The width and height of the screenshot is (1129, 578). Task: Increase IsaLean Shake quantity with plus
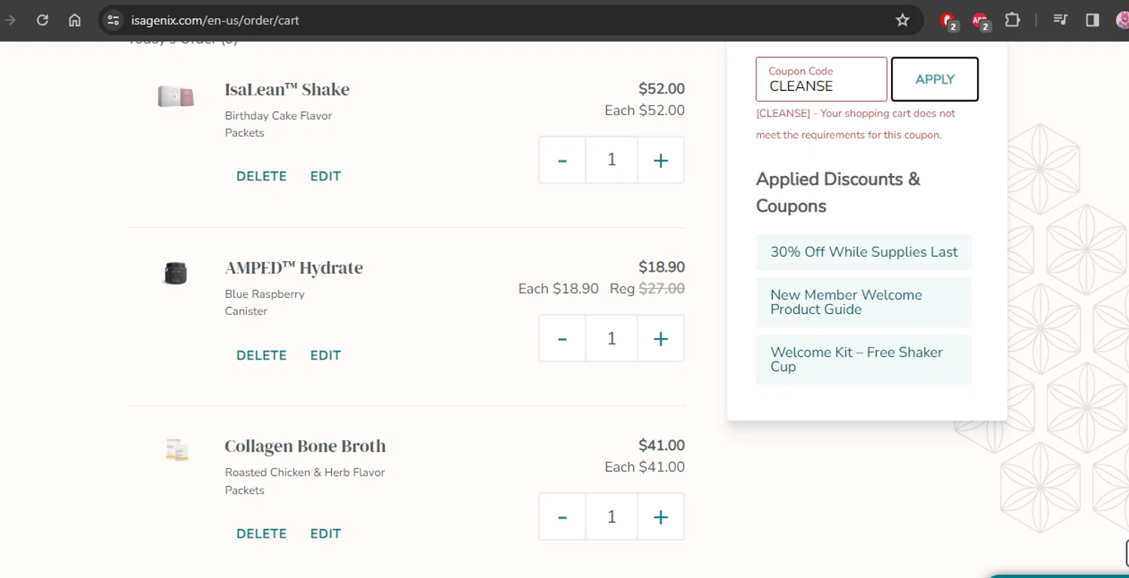[x=661, y=160]
